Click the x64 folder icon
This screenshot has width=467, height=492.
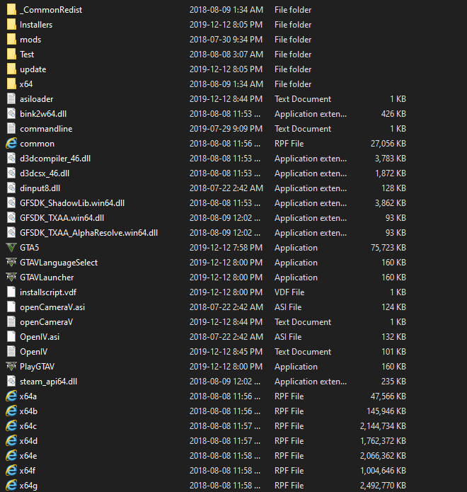(11, 84)
